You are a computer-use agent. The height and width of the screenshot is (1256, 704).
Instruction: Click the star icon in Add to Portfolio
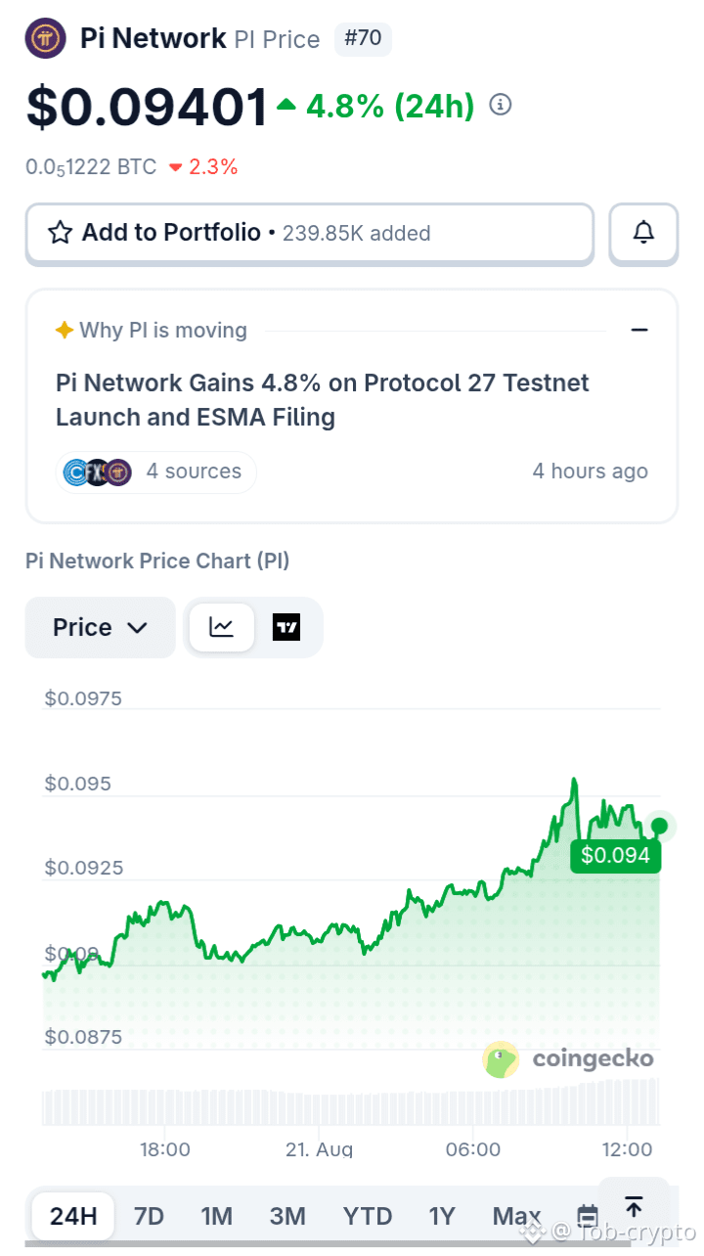tap(61, 233)
